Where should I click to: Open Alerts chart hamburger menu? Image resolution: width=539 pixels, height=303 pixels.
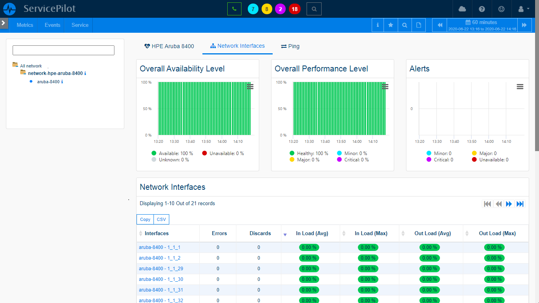tap(520, 87)
